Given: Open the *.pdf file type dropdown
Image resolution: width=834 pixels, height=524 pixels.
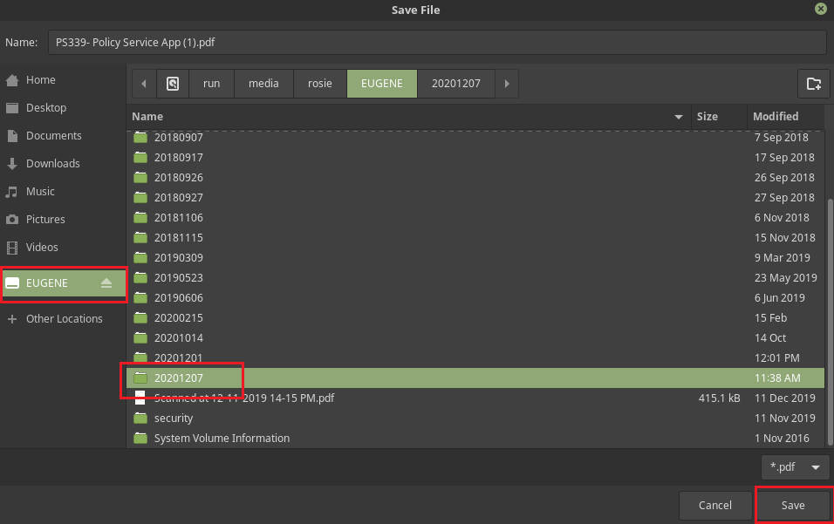Looking at the screenshot, I should click(795, 467).
